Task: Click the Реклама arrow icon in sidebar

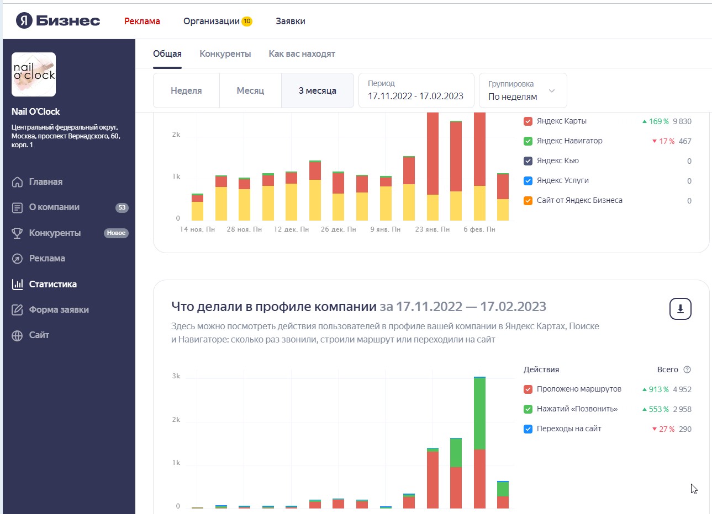Action: click(17, 259)
